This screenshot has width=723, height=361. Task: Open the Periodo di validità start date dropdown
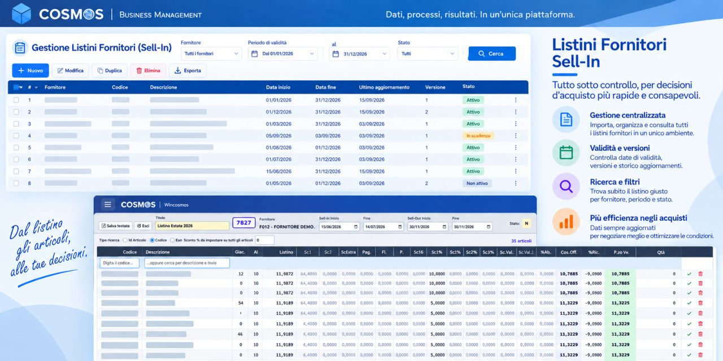(282, 54)
